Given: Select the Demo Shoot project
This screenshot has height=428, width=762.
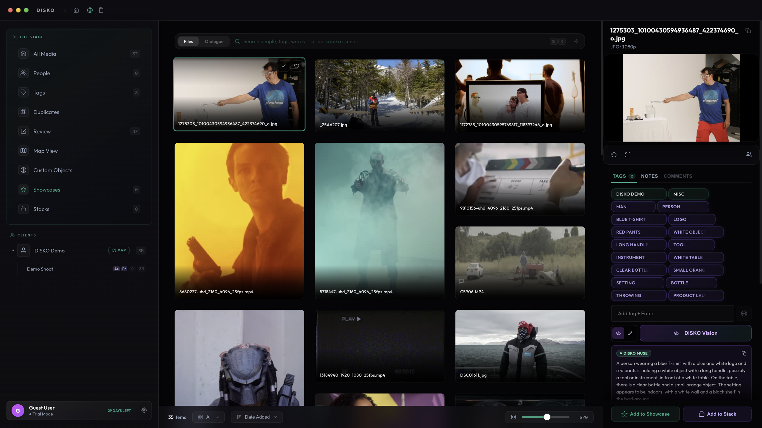Looking at the screenshot, I should coord(40,269).
